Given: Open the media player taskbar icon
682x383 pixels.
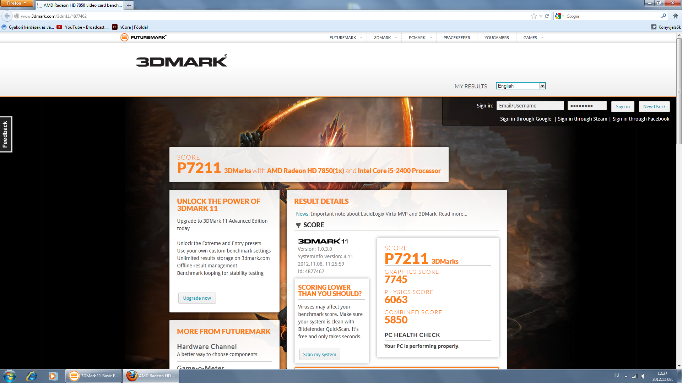Looking at the screenshot, I should pos(53,376).
